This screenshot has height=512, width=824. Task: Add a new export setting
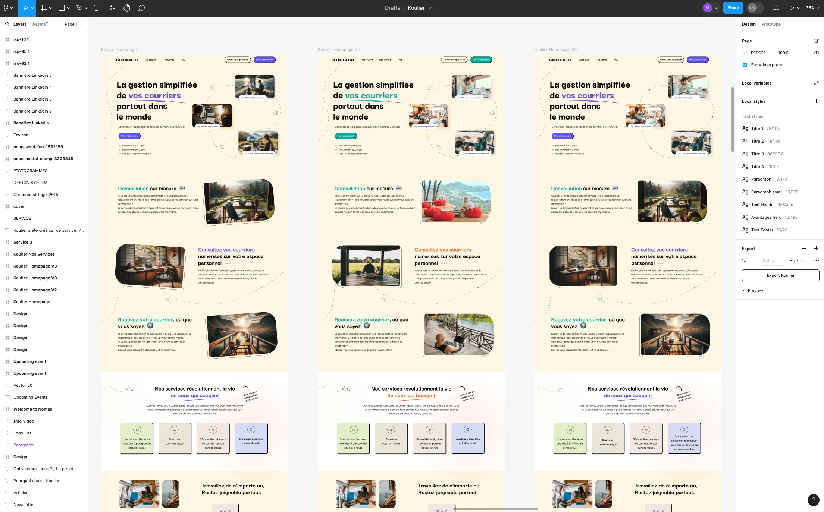click(816, 249)
